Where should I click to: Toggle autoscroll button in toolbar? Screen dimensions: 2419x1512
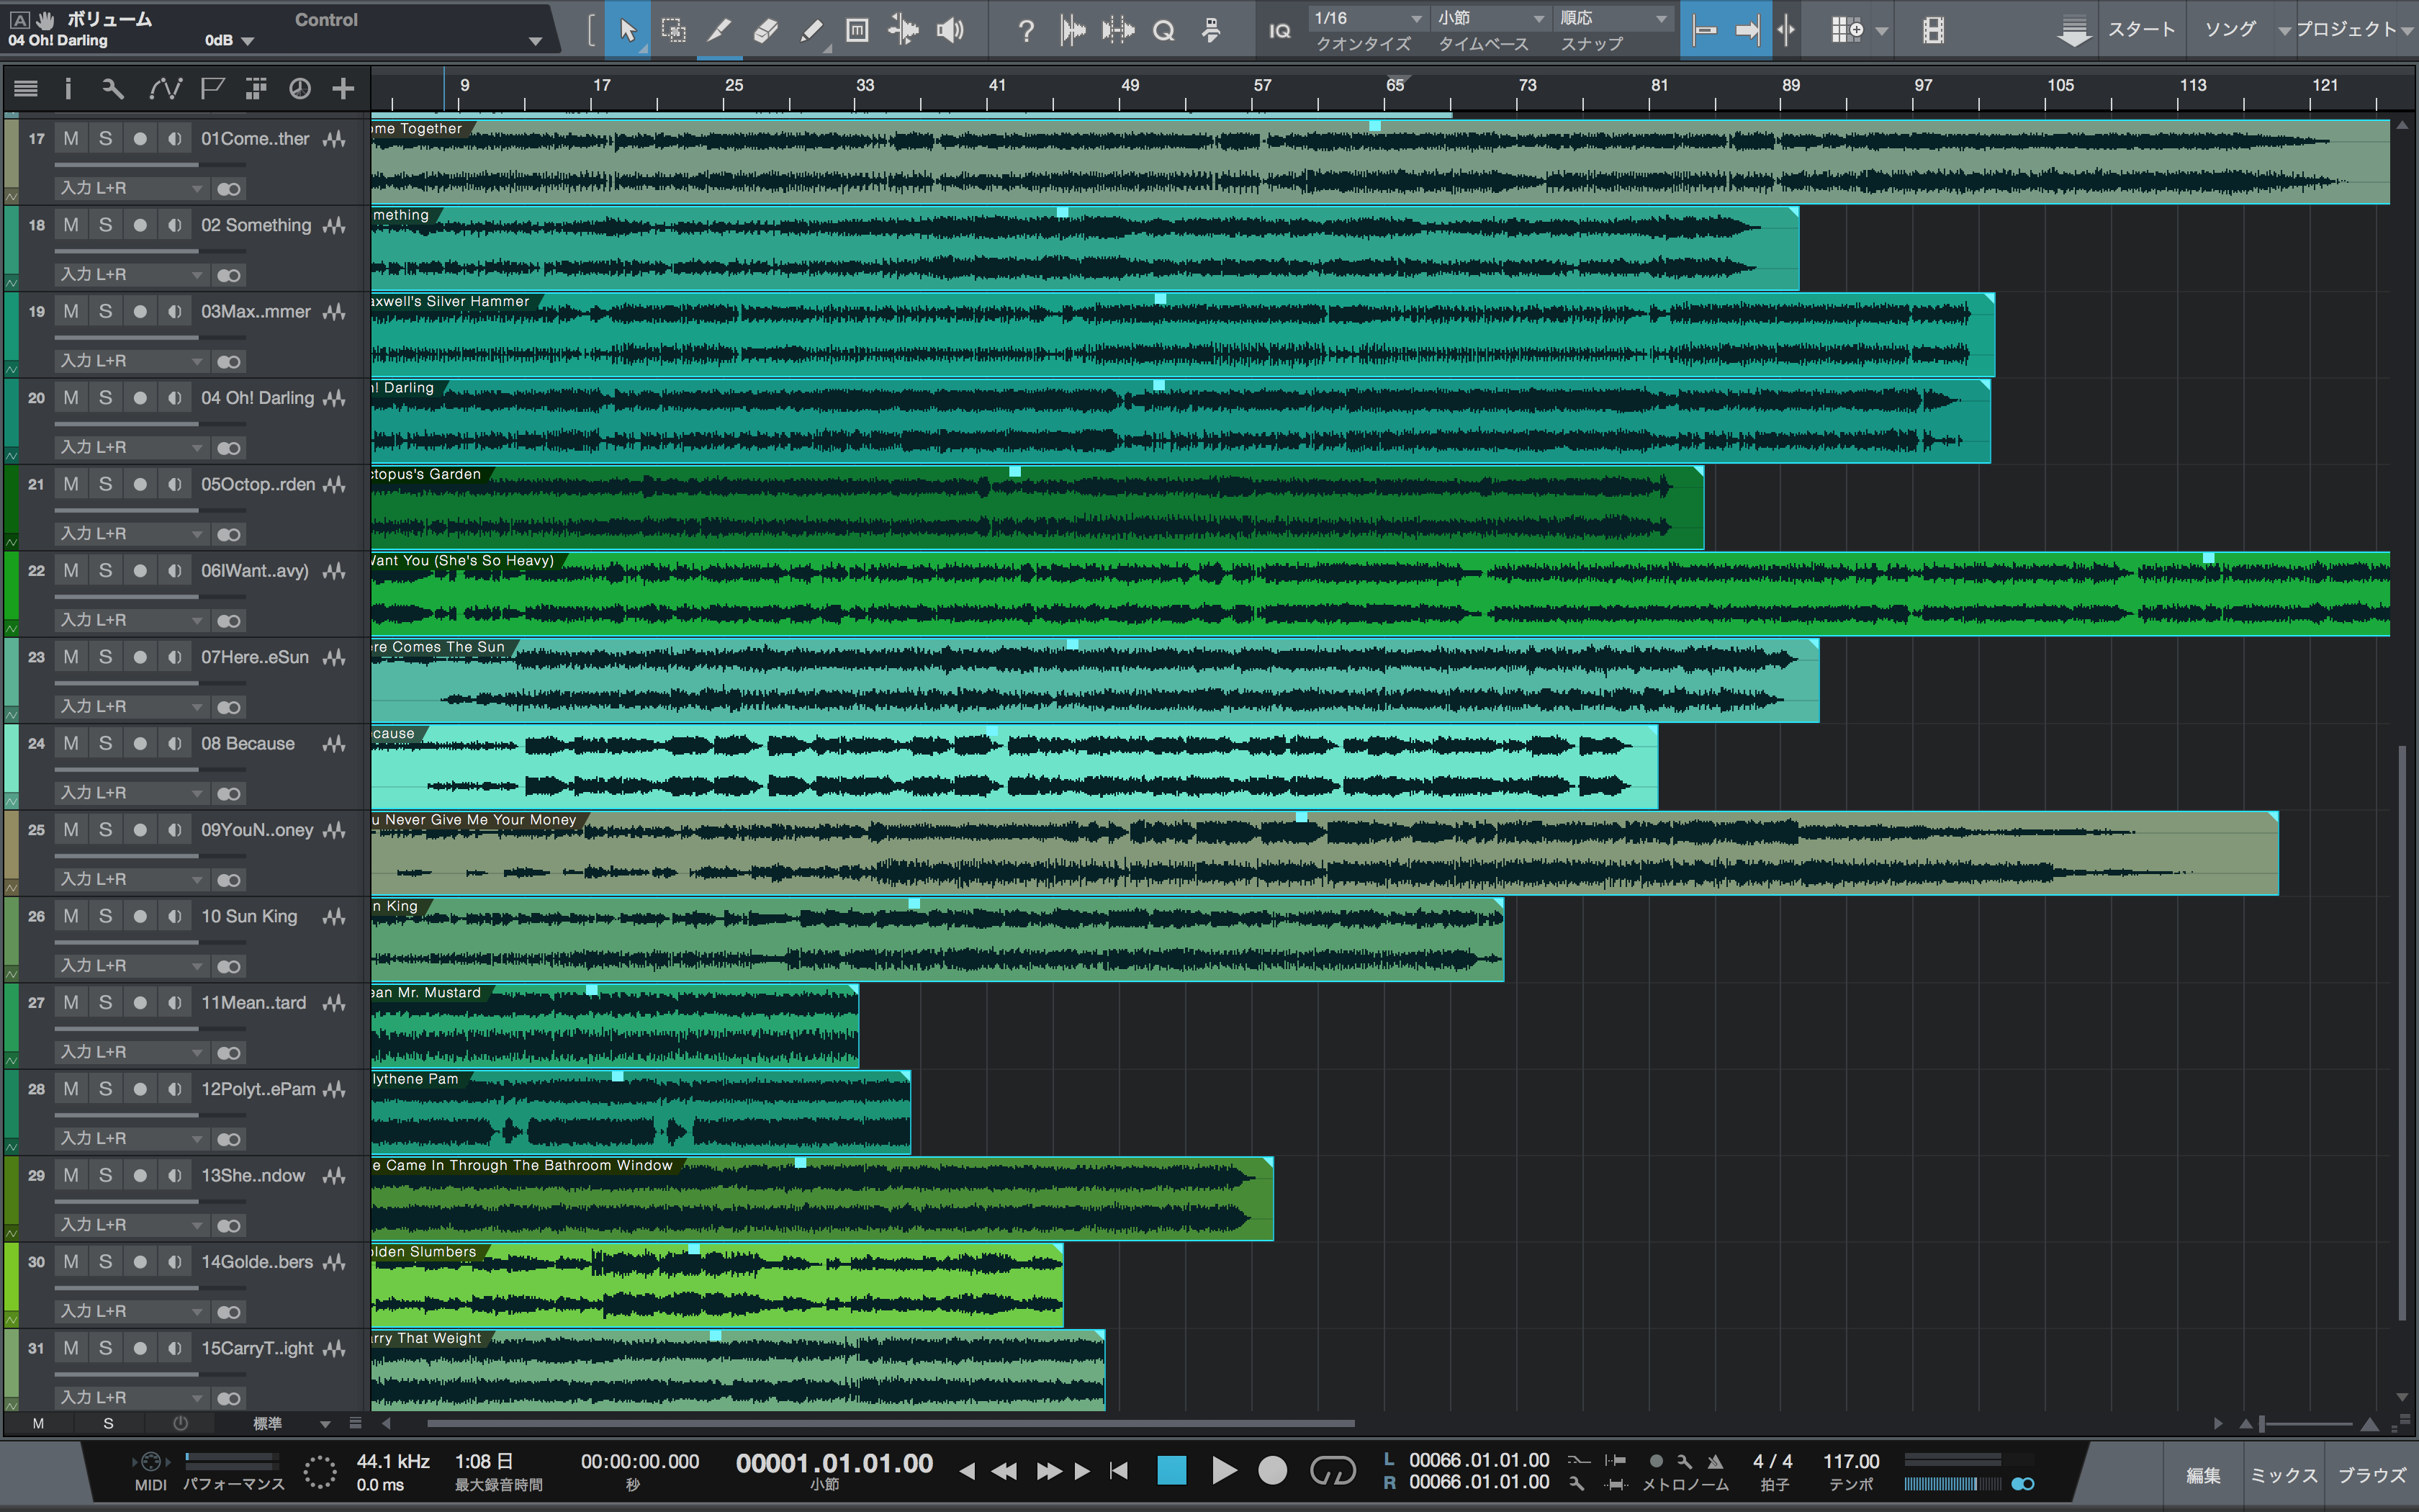pos(1748,30)
